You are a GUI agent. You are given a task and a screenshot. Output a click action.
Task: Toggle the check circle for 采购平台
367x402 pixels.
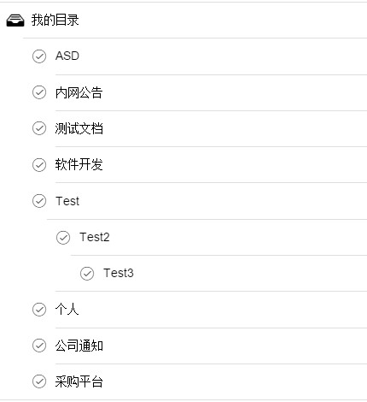[39, 381]
